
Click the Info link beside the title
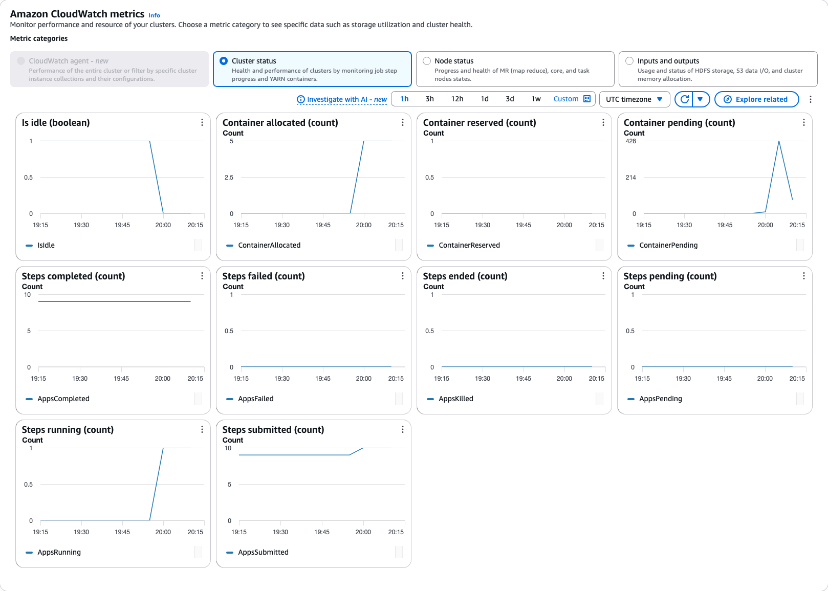point(154,15)
